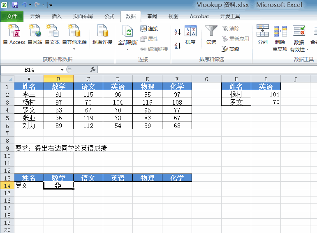Split text to columns with 分列
The height and width of the screenshot is (233, 317).
262,34
